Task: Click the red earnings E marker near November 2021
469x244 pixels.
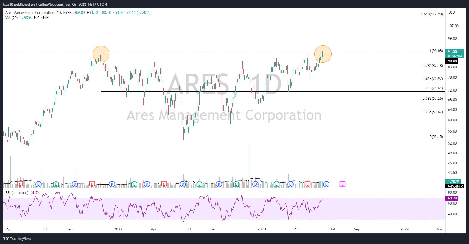Action: point(92,184)
